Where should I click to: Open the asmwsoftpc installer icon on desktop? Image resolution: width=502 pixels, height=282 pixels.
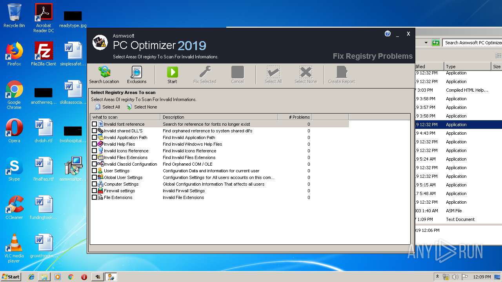click(73, 169)
